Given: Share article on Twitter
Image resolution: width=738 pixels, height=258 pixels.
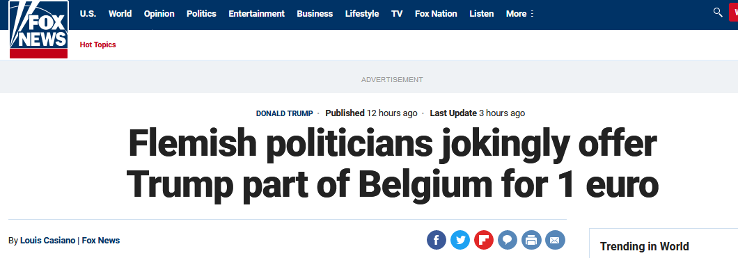Looking at the screenshot, I should tap(460, 241).
